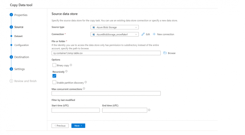
Task: Enable the Binary copy checkbox
Action: 54,65
